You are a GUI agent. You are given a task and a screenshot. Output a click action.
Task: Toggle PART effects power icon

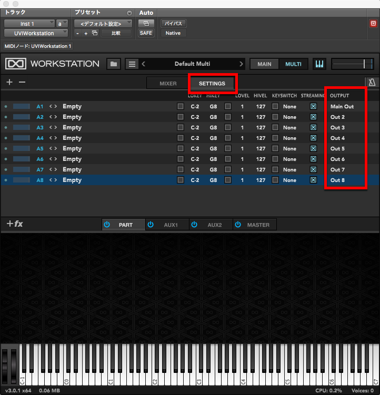pyautogui.click(x=107, y=225)
